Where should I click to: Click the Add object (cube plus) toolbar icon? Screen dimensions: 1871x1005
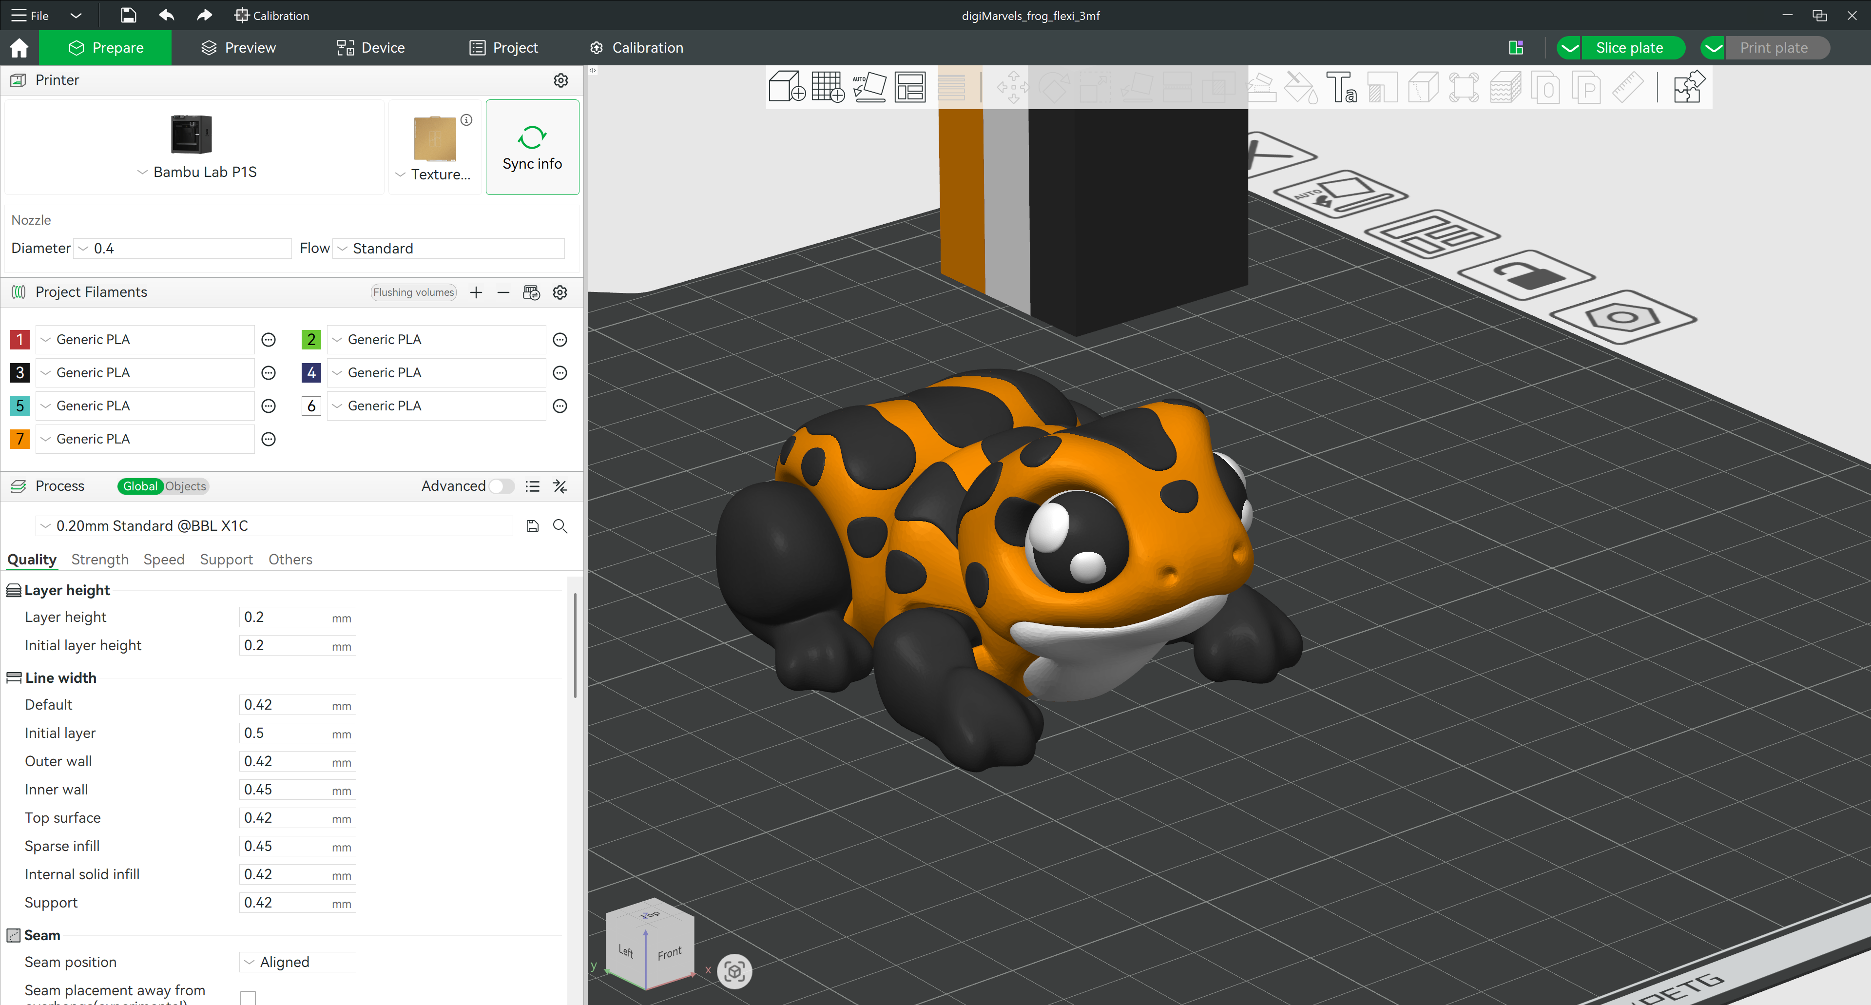[787, 87]
